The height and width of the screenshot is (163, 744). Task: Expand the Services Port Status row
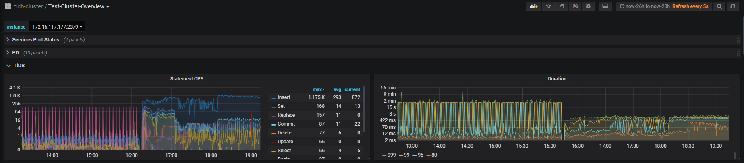[x=35, y=40]
